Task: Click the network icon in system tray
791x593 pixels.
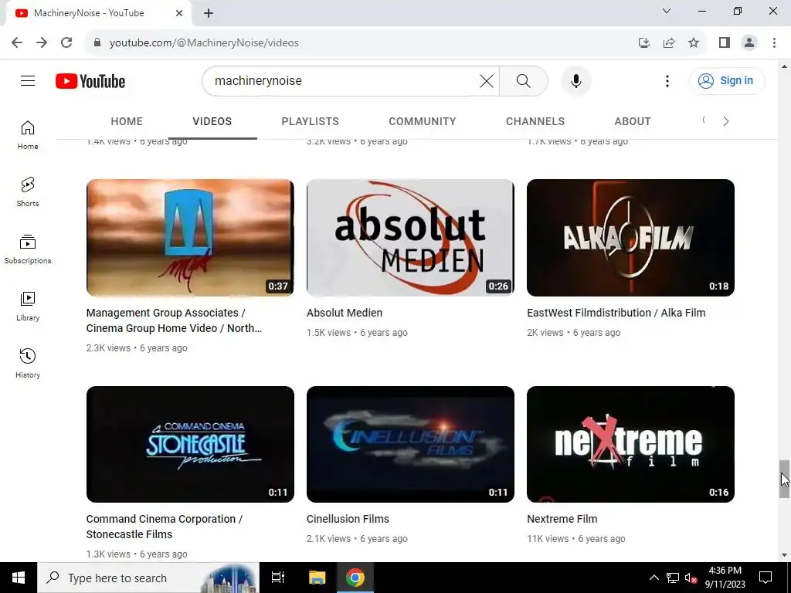Action: point(673,578)
